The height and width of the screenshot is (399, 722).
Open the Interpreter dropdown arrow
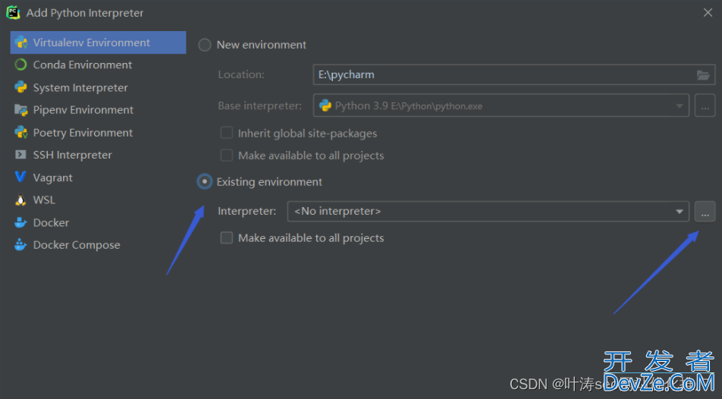click(680, 212)
